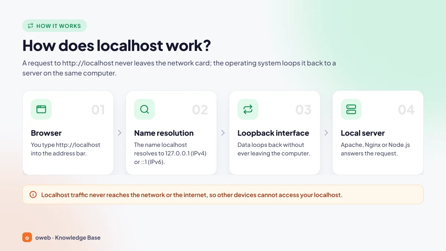Click the server stack icon in Local server card
This screenshot has height=251, width=446.
click(351, 109)
